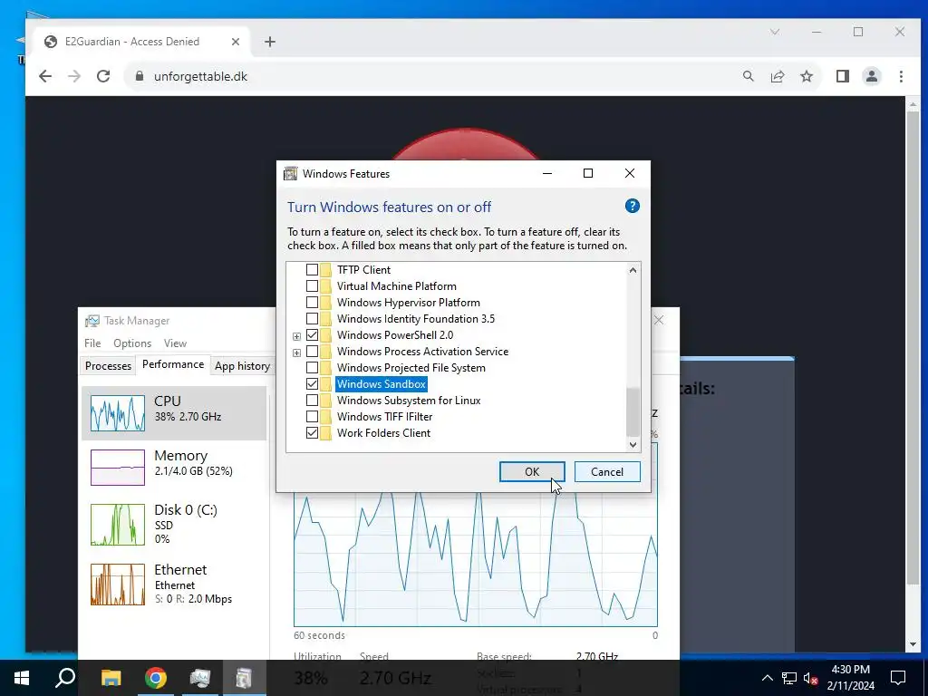Open Chrome page search (magnifier) icon
This screenshot has height=696, width=928.
[x=748, y=76]
